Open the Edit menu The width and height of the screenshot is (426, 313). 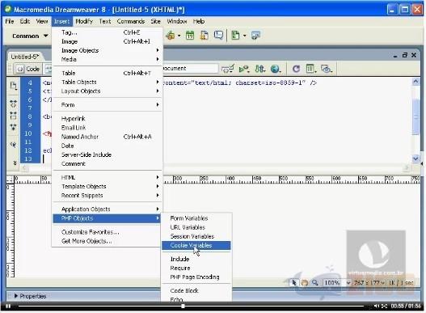(x=25, y=21)
